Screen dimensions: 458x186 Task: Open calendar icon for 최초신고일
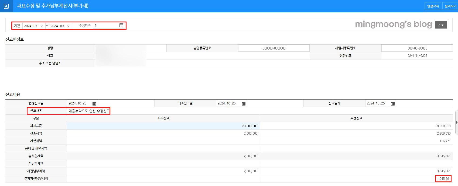(x=244, y=104)
